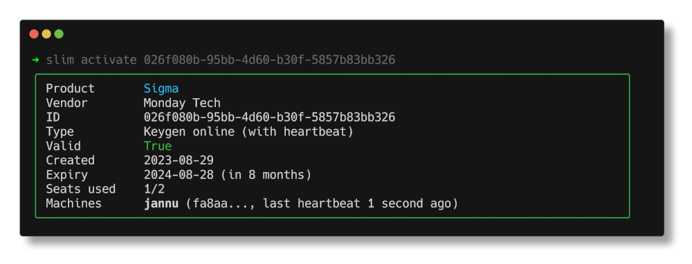Click the red close window dot

click(34, 34)
